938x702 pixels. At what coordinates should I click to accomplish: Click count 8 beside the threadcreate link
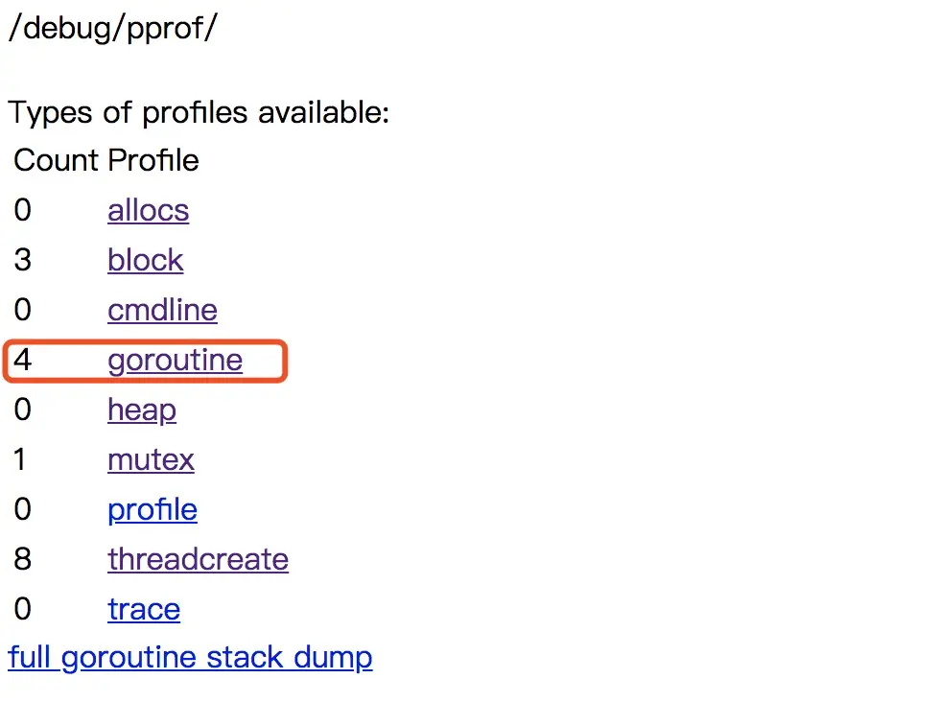coord(22,560)
